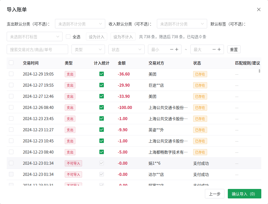Click the 设为计入 button
This screenshot has height=204, width=268.
pyautogui.click(x=97, y=37)
